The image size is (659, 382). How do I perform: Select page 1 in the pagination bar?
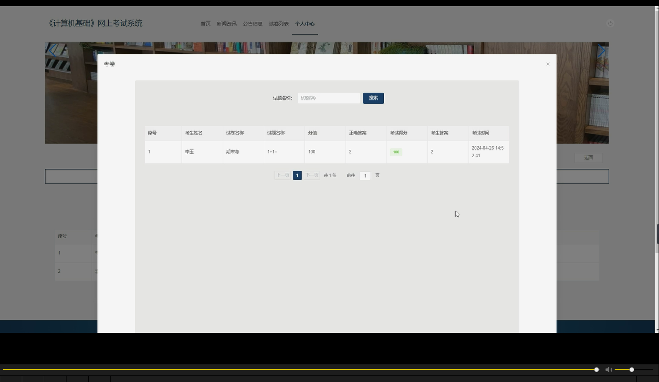pyautogui.click(x=297, y=175)
